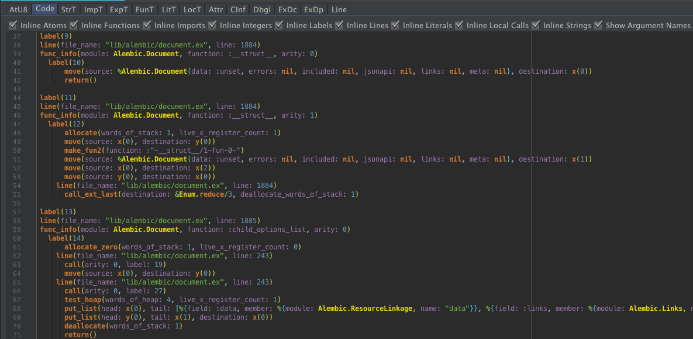Switch to the LocT tab
The height and width of the screenshot is (339, 693).
(x=192, y=9)
